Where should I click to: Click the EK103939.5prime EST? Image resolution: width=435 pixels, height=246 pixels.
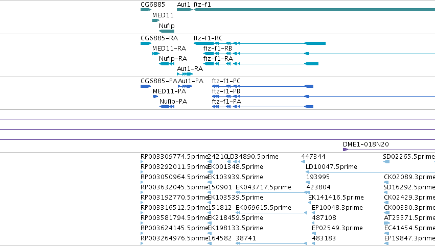(235, 177)
